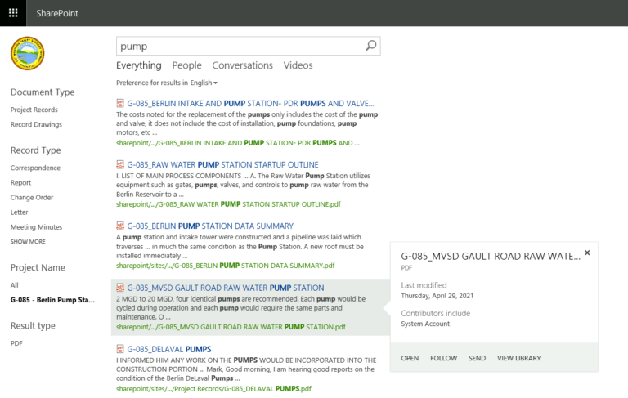Click PDF icon beside RAW WATER PUMP STATION STARTUP OUTLINE
This screenshot has width=628, height=398.
click(120, 164)
